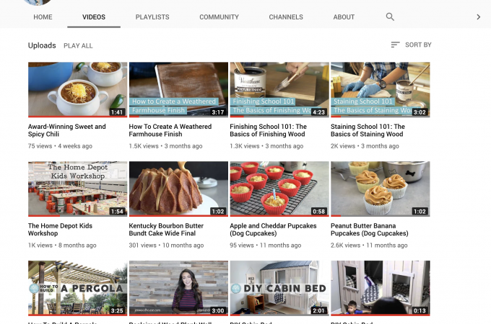Open Kentucky Bourbon Butter Bundt Cake video

coord(178,189)
